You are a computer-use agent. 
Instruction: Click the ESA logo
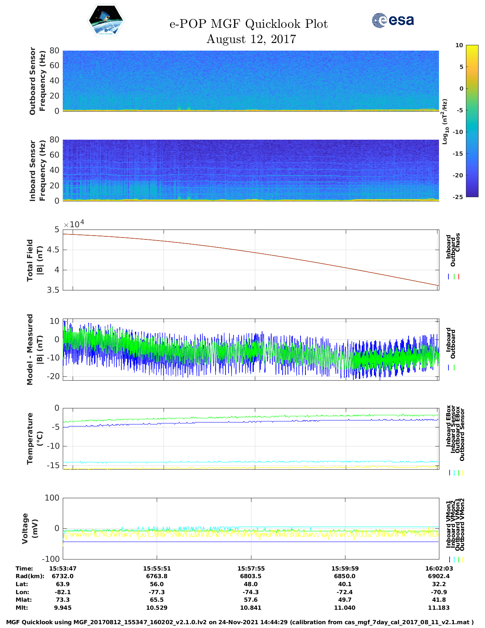(x=393, y=20)
